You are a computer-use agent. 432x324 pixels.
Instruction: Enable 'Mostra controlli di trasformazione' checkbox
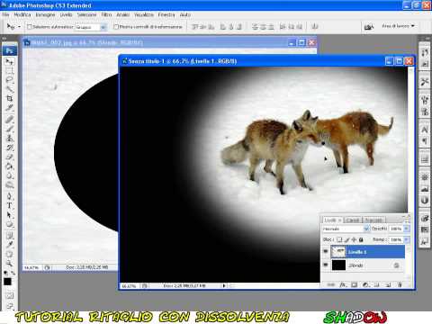pyautogui.click(x=116, y=27)
